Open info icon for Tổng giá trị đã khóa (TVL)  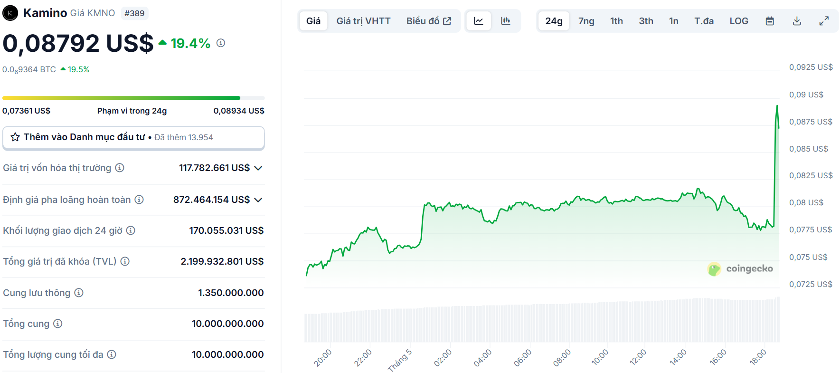[125, 261]
